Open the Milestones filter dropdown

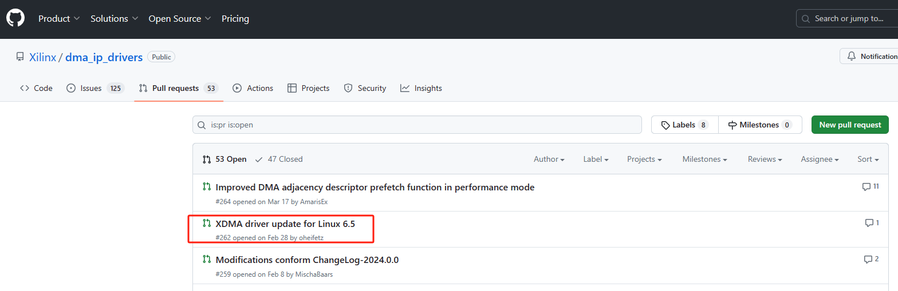705,159
